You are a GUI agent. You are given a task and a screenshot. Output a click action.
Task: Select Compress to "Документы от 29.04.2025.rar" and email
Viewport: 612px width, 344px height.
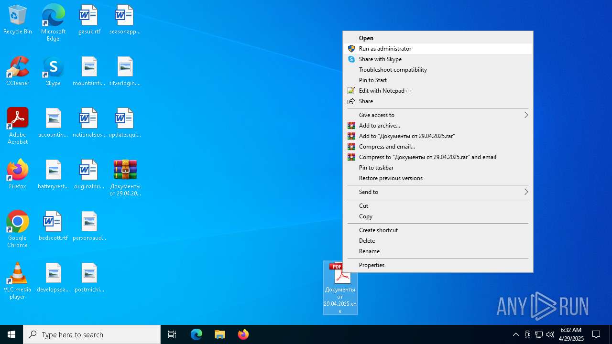coord(437,157)
